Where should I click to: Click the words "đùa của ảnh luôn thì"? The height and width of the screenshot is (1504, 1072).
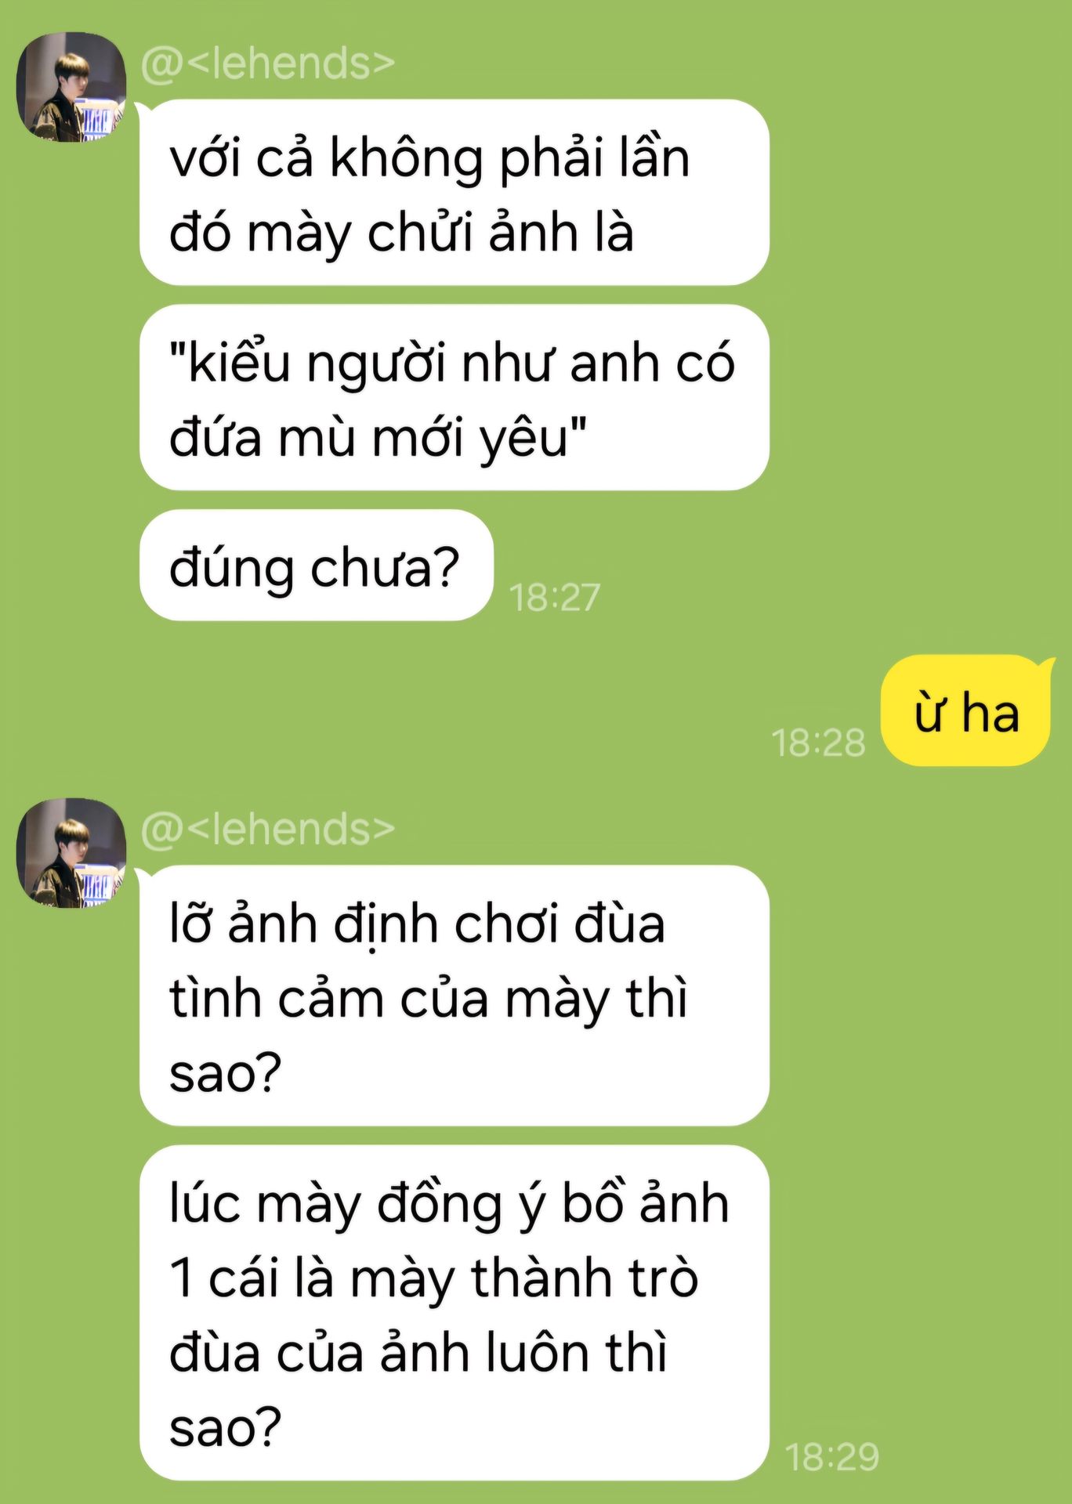[x=418, y=1352]
